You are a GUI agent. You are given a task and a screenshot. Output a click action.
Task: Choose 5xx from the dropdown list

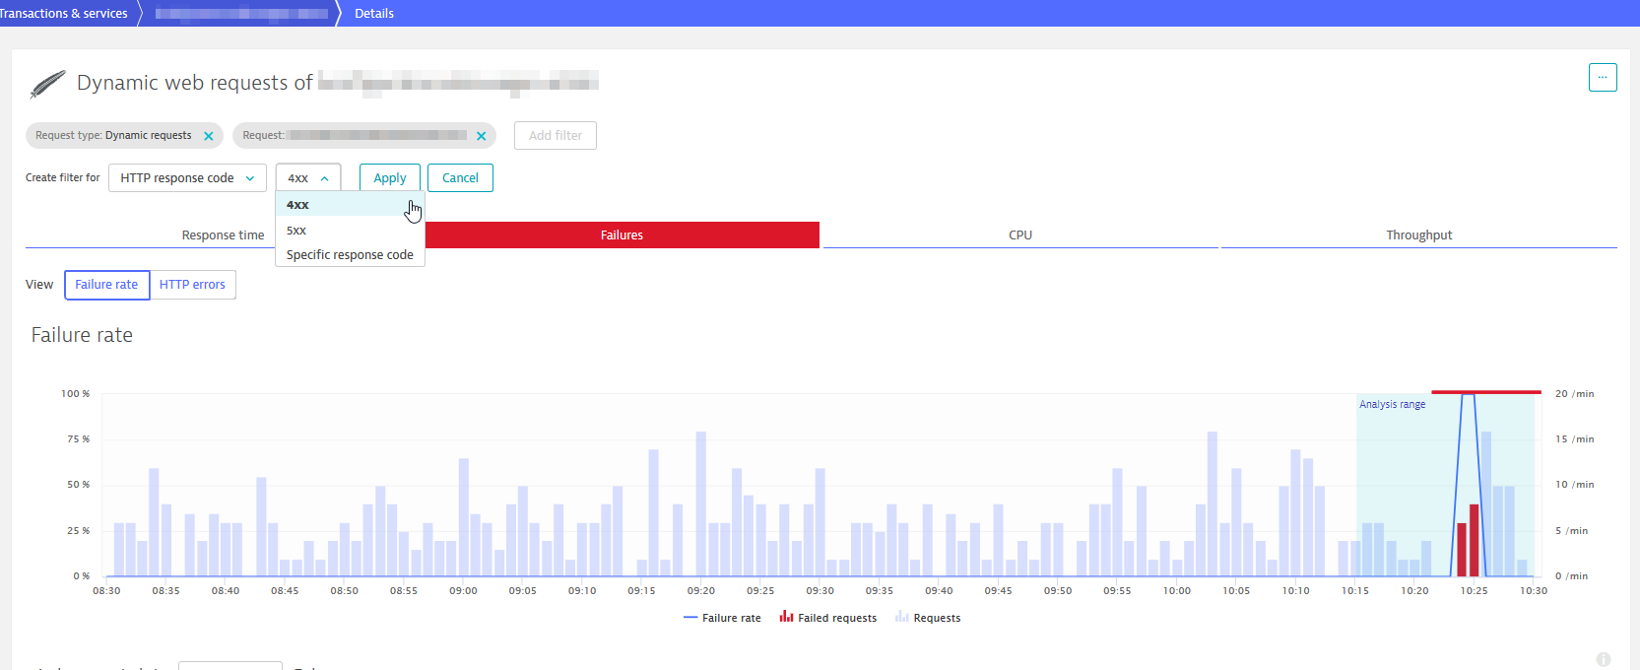tap(296, 231)
